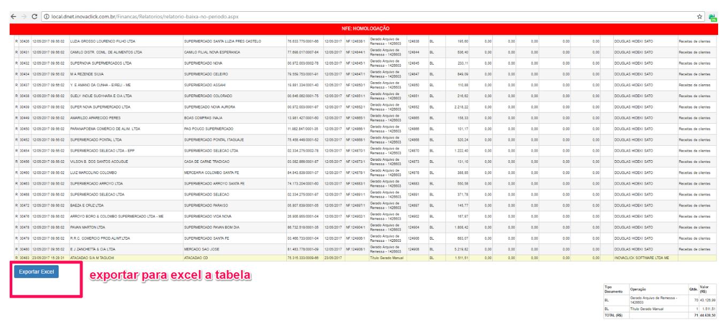Click Título Gerado Manual in summary table

pyautogui.click(x=648, y=309)
